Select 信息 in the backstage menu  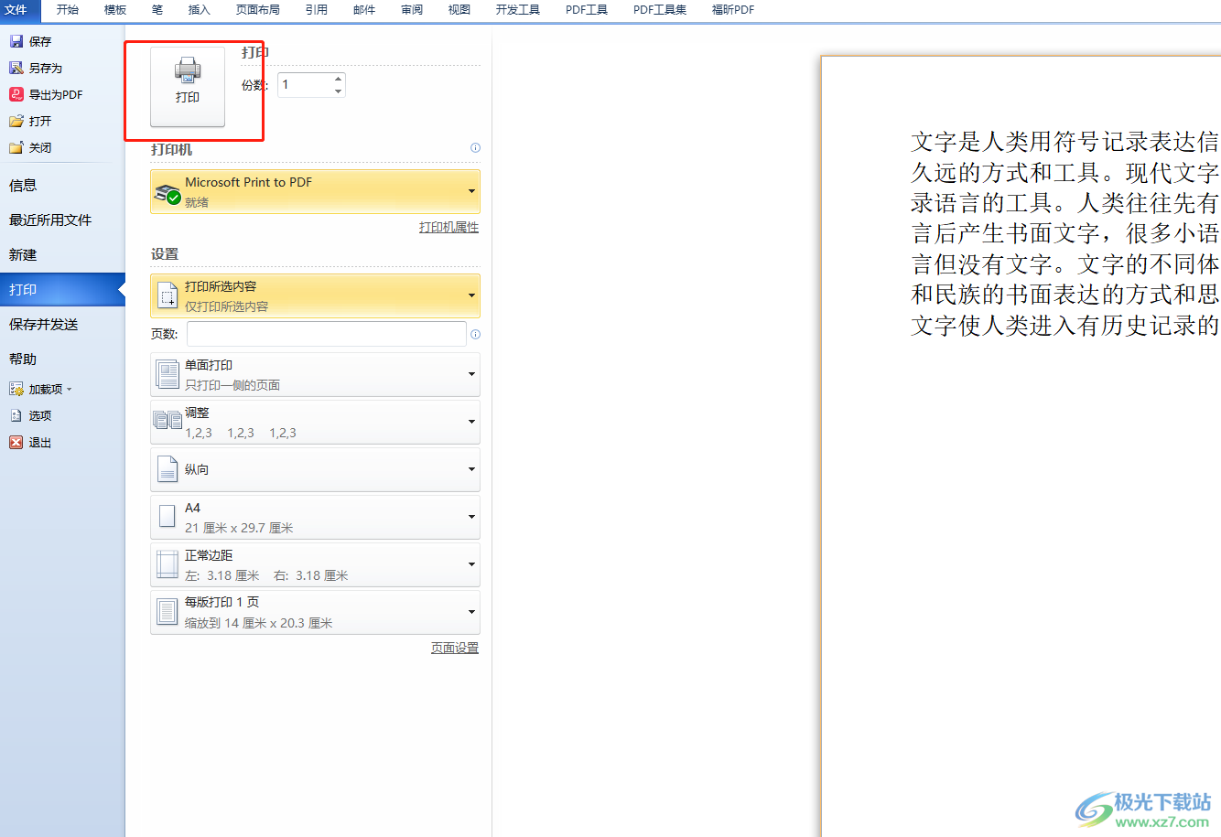click(x=62, y=186)
